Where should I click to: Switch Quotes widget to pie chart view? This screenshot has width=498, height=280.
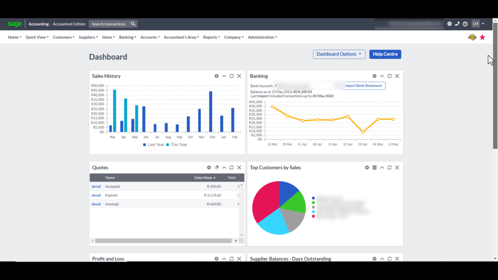click(x=216, y=168)
